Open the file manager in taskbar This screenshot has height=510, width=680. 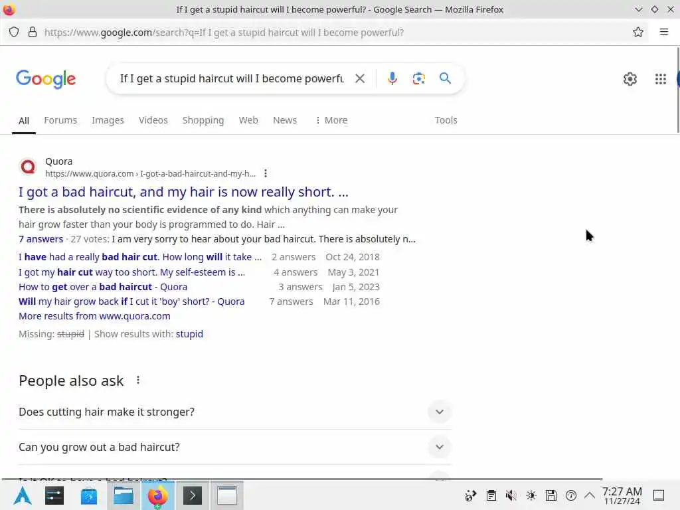(124, 495)
